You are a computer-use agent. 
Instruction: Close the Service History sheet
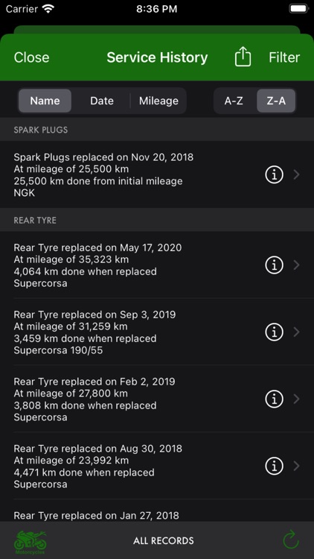point(32,57)
